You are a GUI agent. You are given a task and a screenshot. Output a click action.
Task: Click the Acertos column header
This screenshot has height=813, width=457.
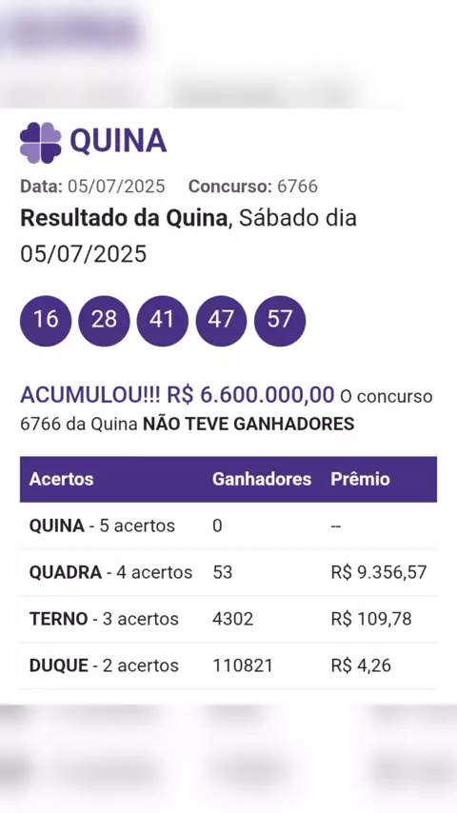[61, 479]
